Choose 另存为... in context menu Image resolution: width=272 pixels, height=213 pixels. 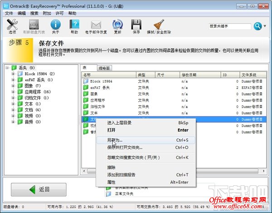tap(146, 140)
